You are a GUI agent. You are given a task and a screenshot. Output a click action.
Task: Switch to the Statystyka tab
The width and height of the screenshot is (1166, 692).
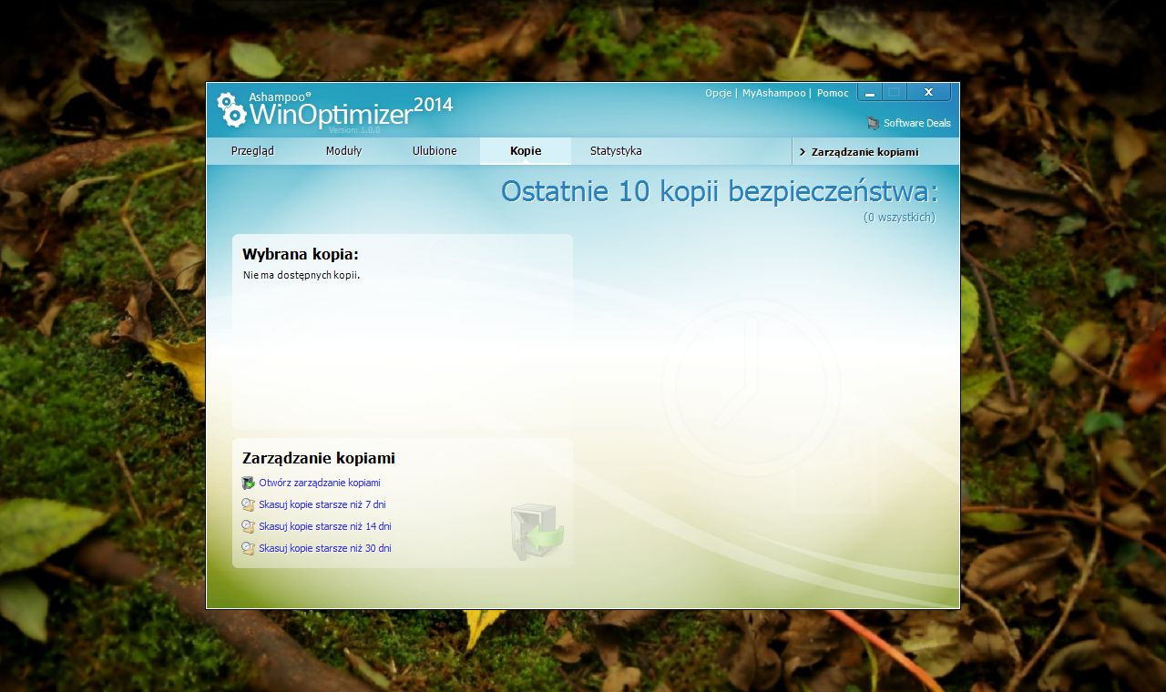point(616,151)
